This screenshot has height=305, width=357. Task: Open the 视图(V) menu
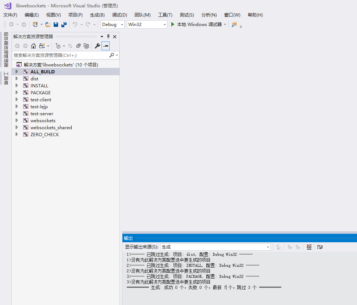(54, 15)
